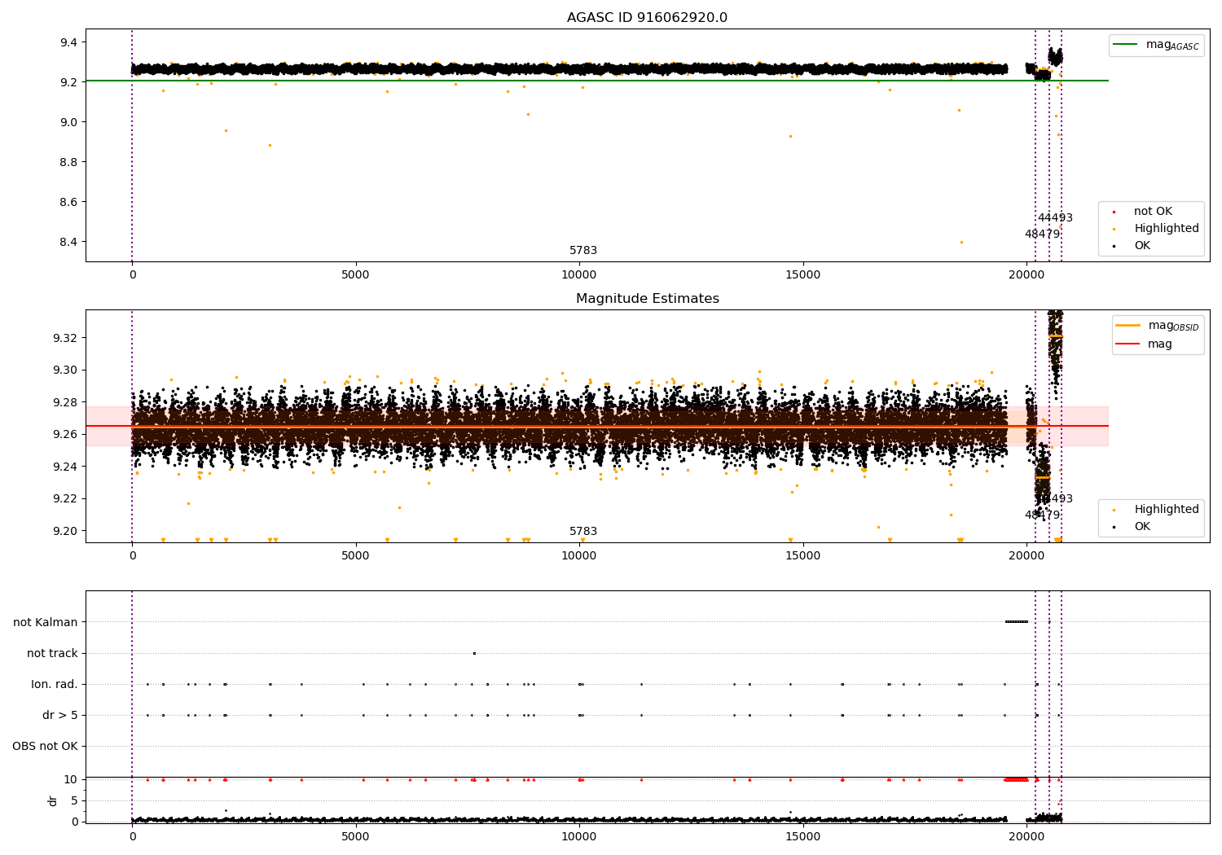Viewport: 1222px width, 855px height.
Task: Click the 'dr > 5' row label
Action: pos(60,715)
